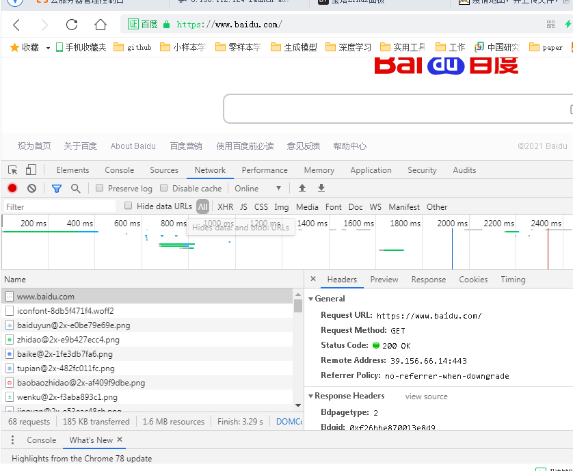Click the request list scroll down arrow
Image resolution: width=573 pixels, height=471 pixels.
298,405
